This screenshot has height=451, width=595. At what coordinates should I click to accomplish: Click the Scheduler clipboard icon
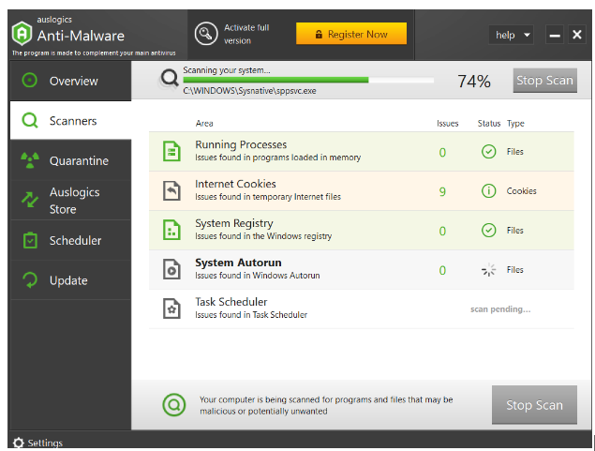[x=30, y=240]
